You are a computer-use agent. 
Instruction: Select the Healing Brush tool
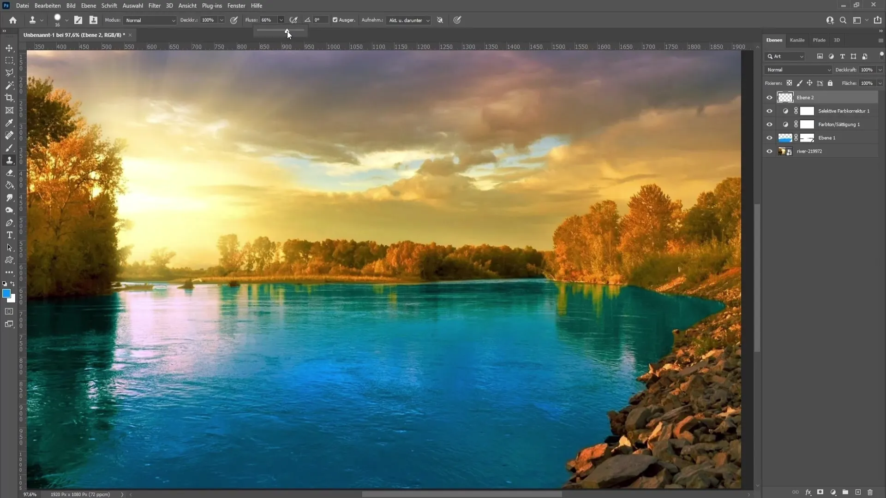(x=9, y=134)
